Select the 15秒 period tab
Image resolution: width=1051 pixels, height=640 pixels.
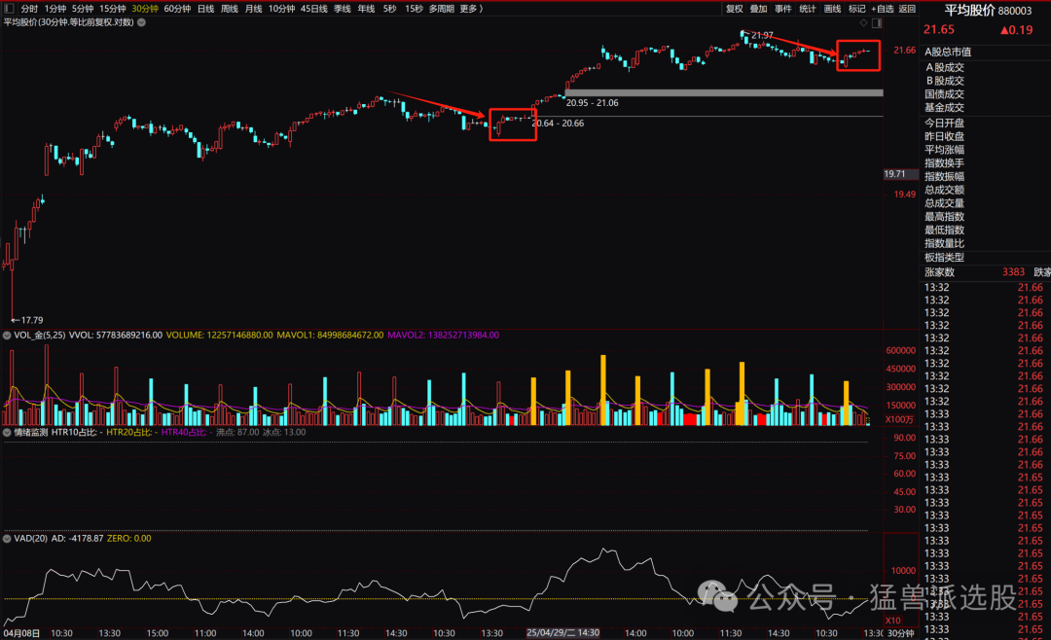coord(414,9)
